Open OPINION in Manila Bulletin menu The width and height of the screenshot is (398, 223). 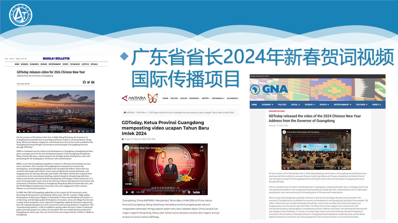pos(44,64)
